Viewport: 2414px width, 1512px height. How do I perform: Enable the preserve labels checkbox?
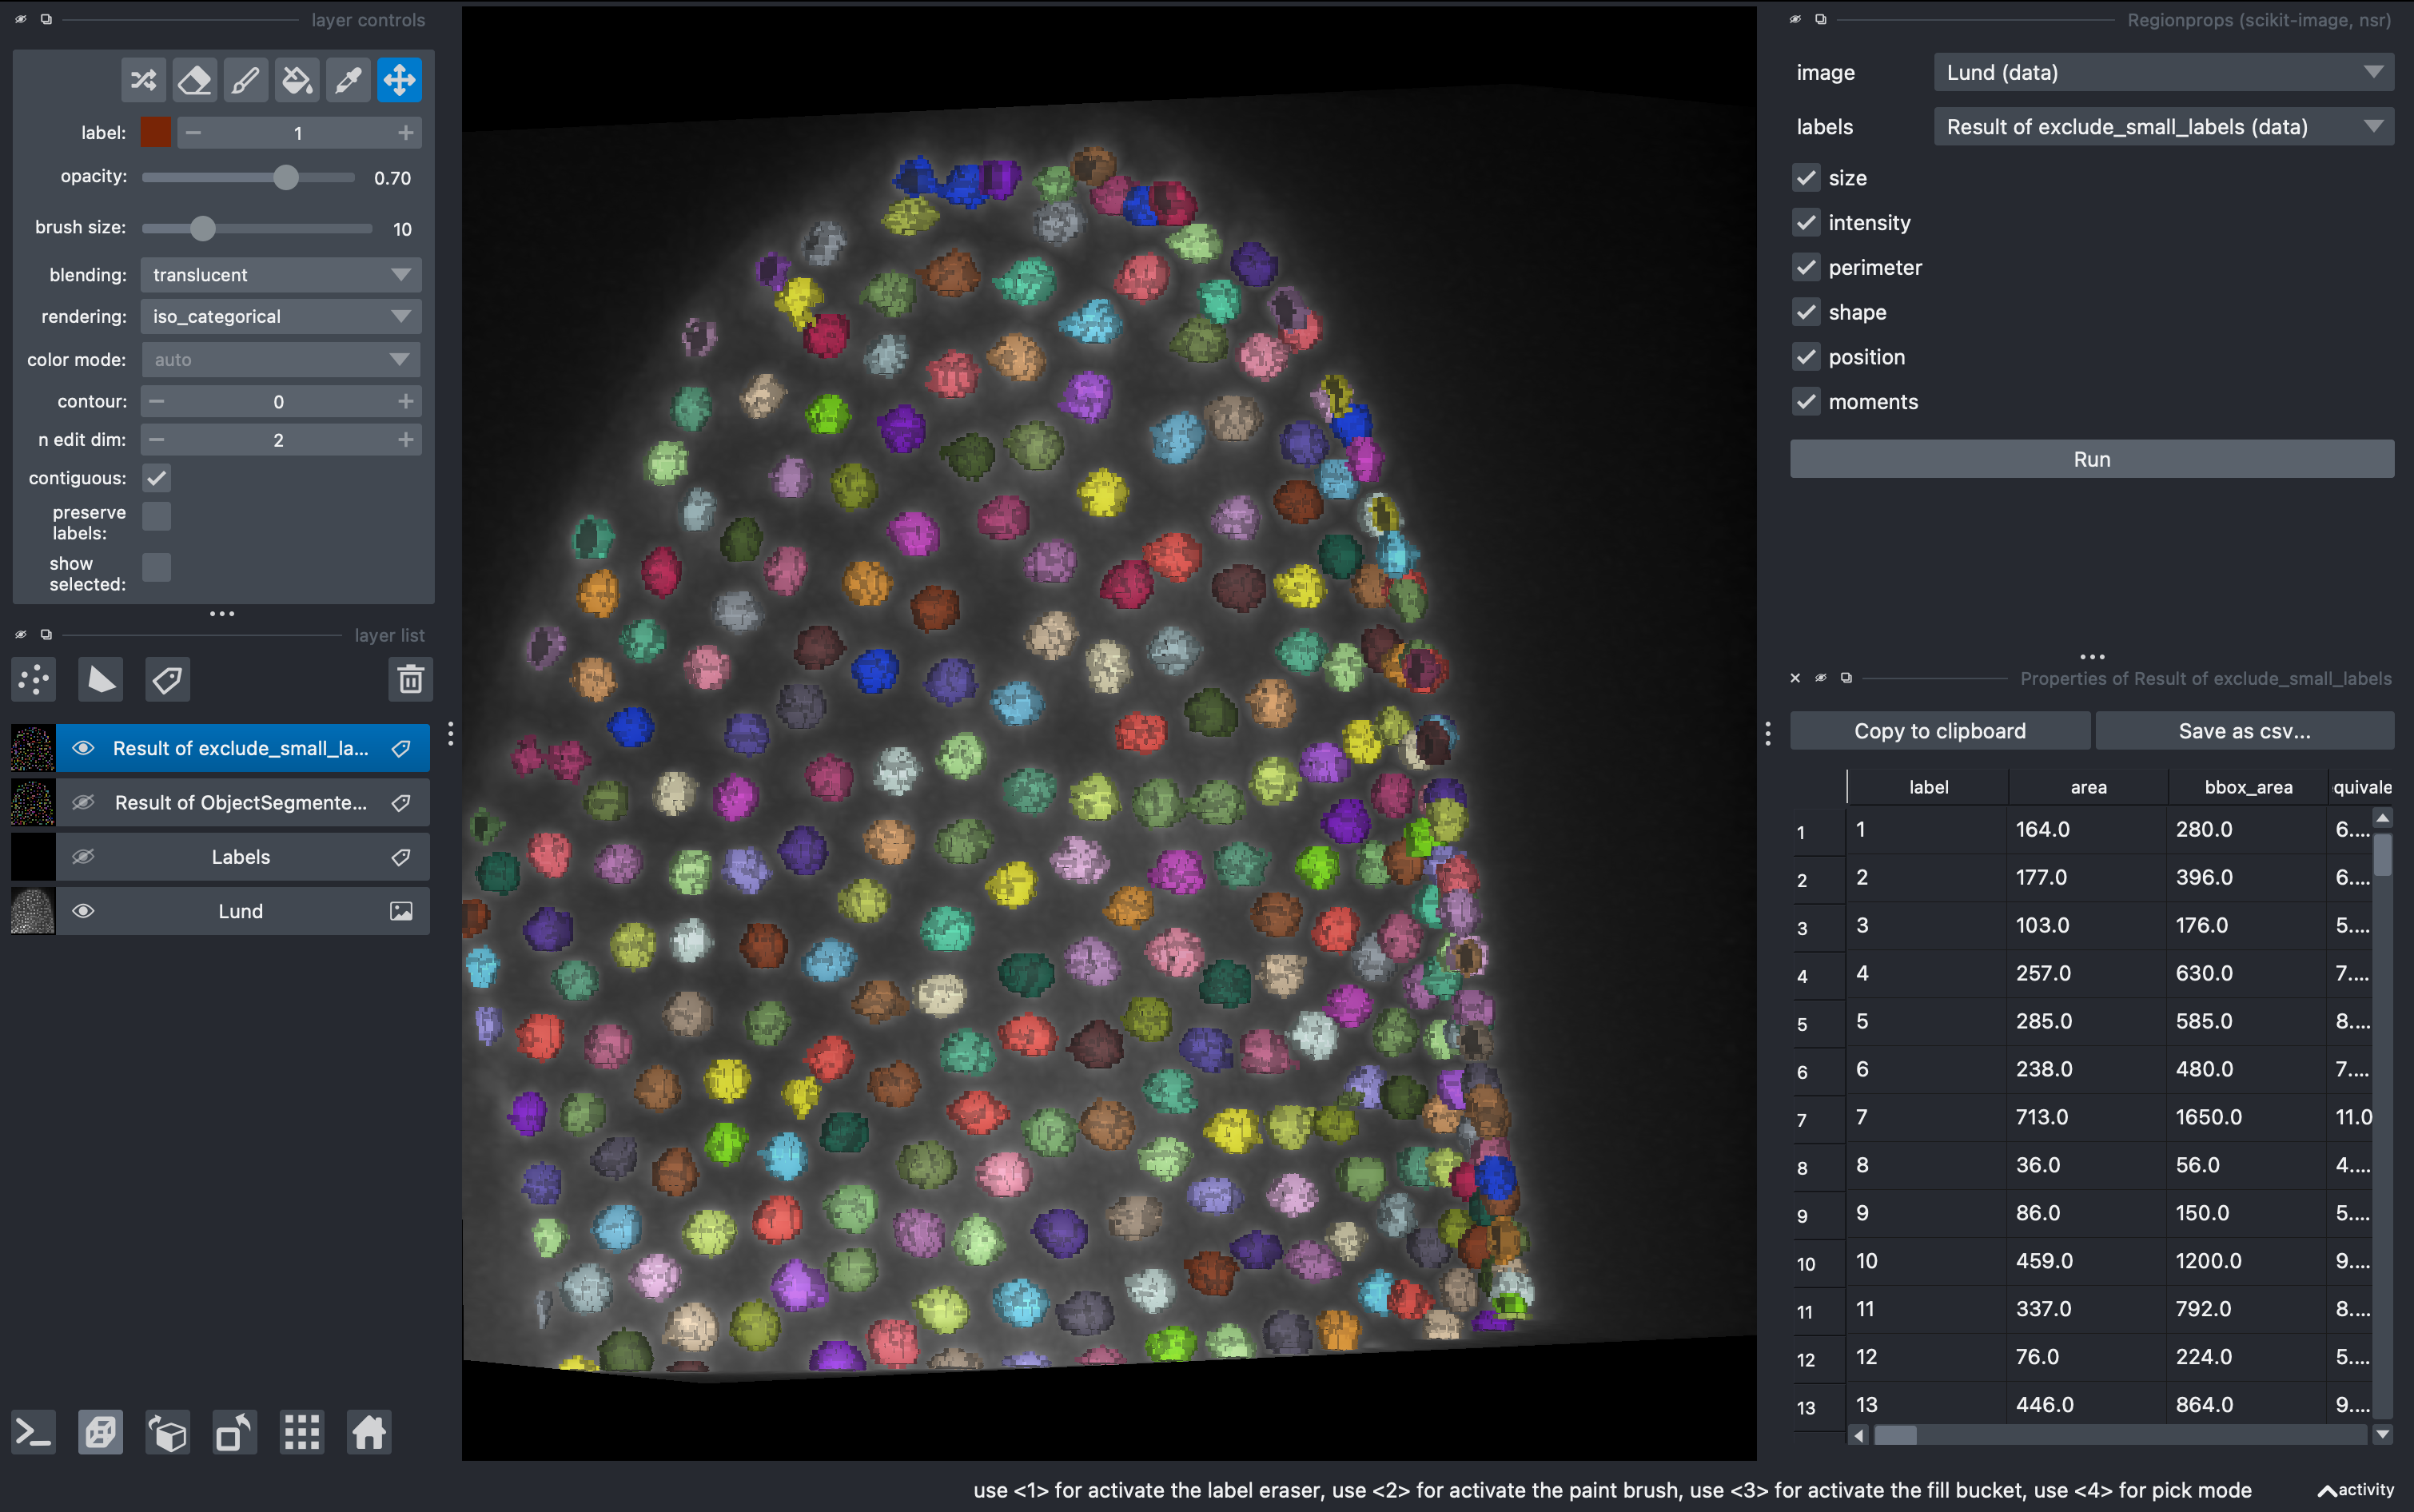tap(157, 516)
